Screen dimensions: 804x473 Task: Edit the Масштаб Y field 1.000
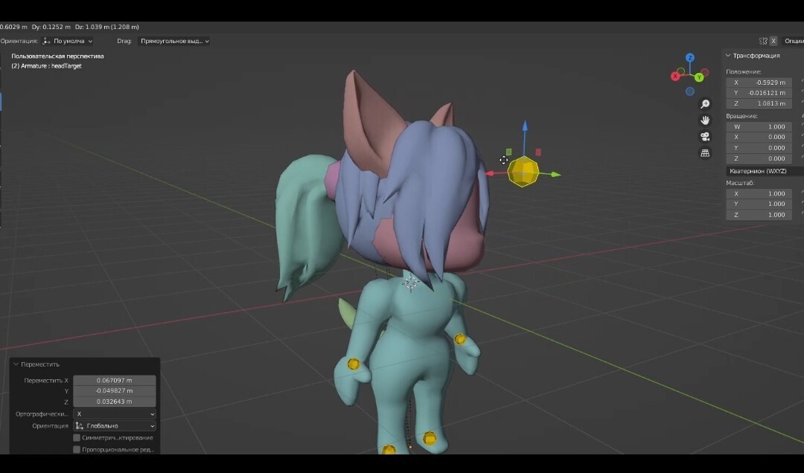click(759, 204)
